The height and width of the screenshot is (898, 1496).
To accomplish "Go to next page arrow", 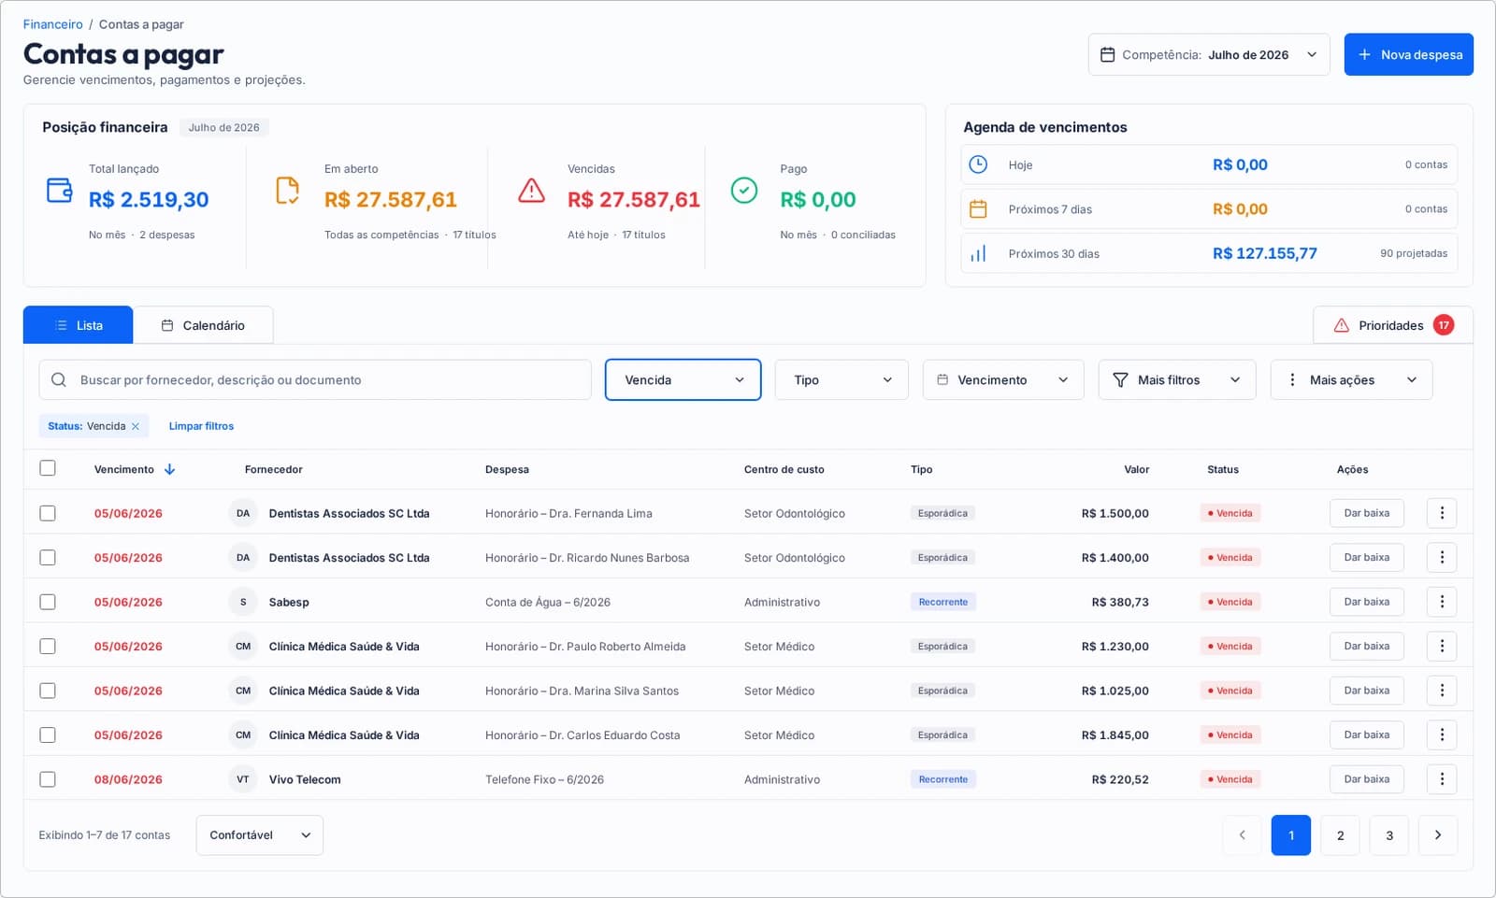I will (x=1438, y=835).
